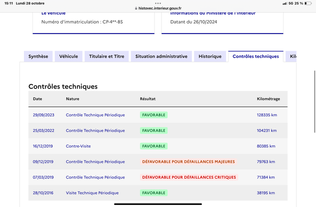316x207 pixels.
Task: Select the Contrôles techniques tab
Action: point(256,56)
